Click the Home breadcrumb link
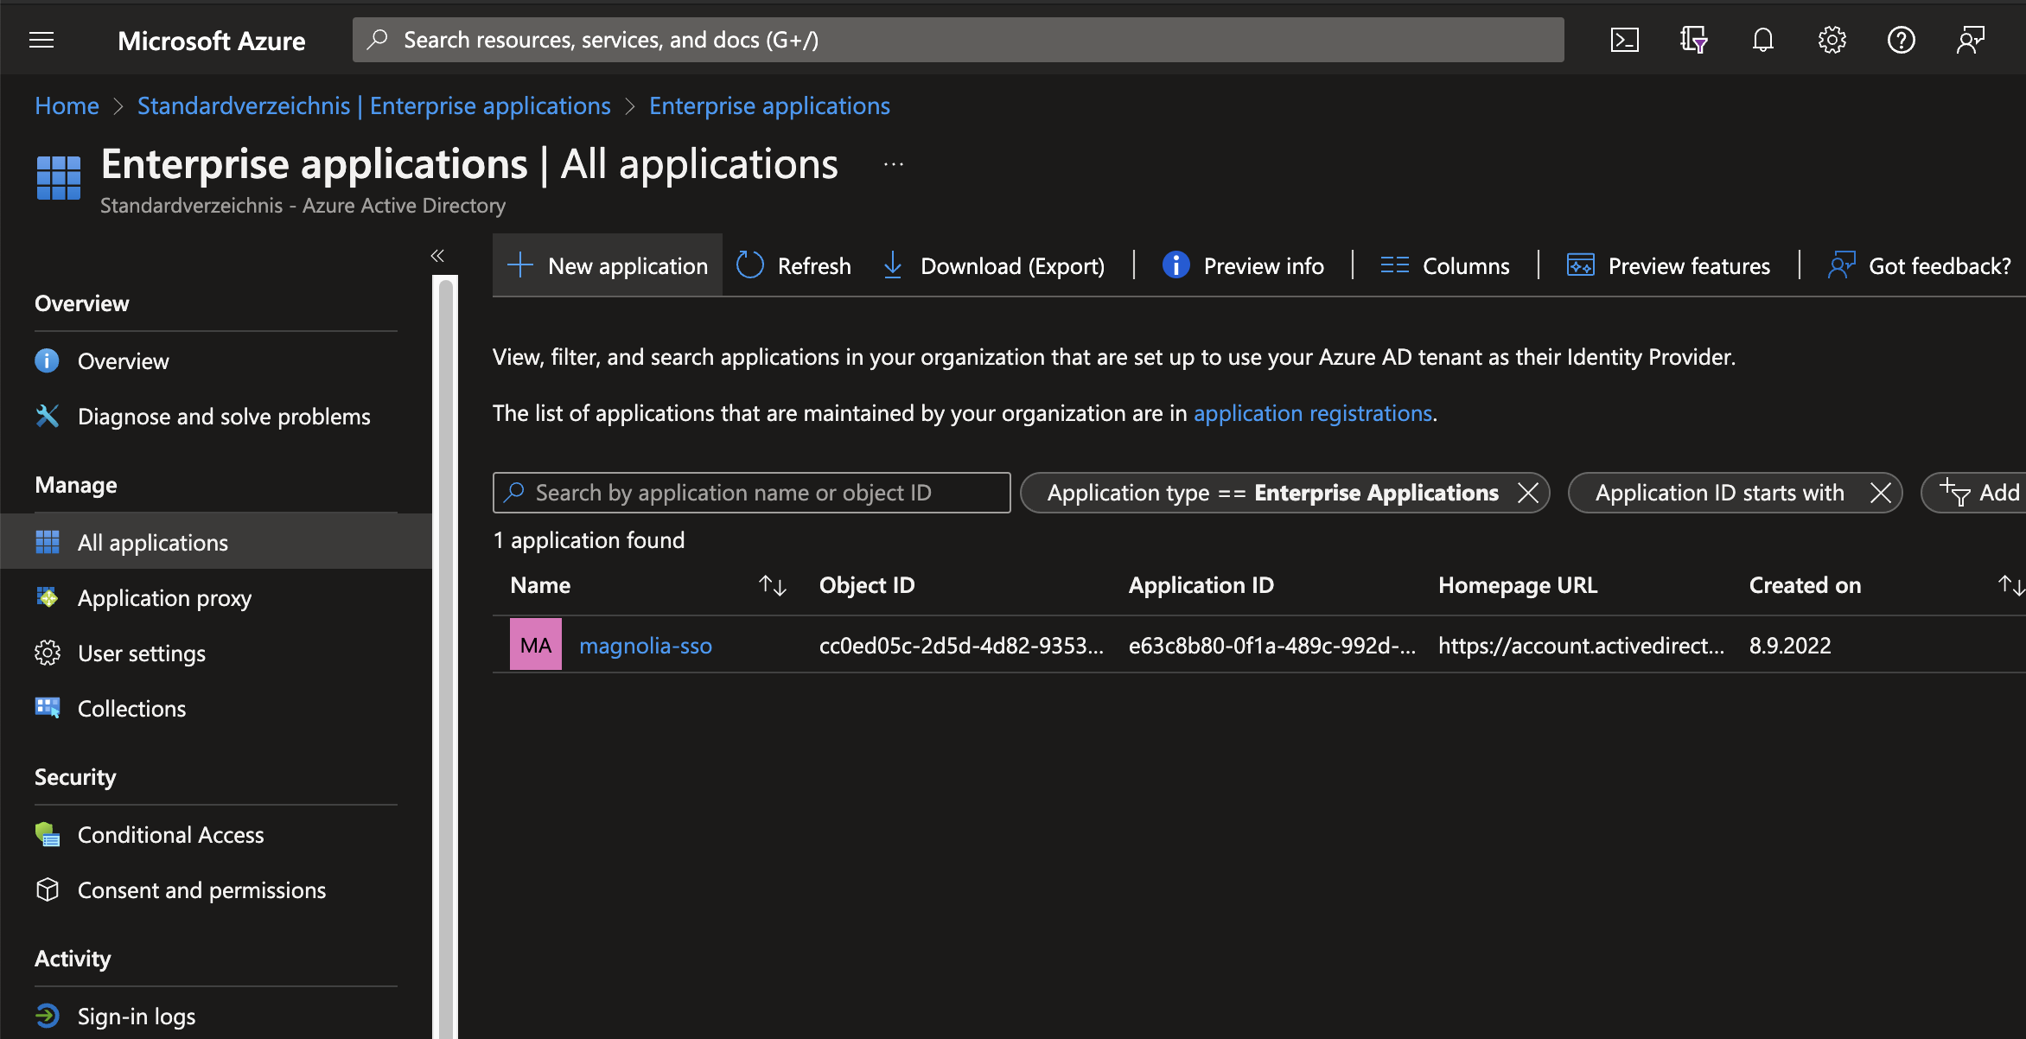Image resolution: width=2026 pixels, height=1039 pixels. coord(67,105)
